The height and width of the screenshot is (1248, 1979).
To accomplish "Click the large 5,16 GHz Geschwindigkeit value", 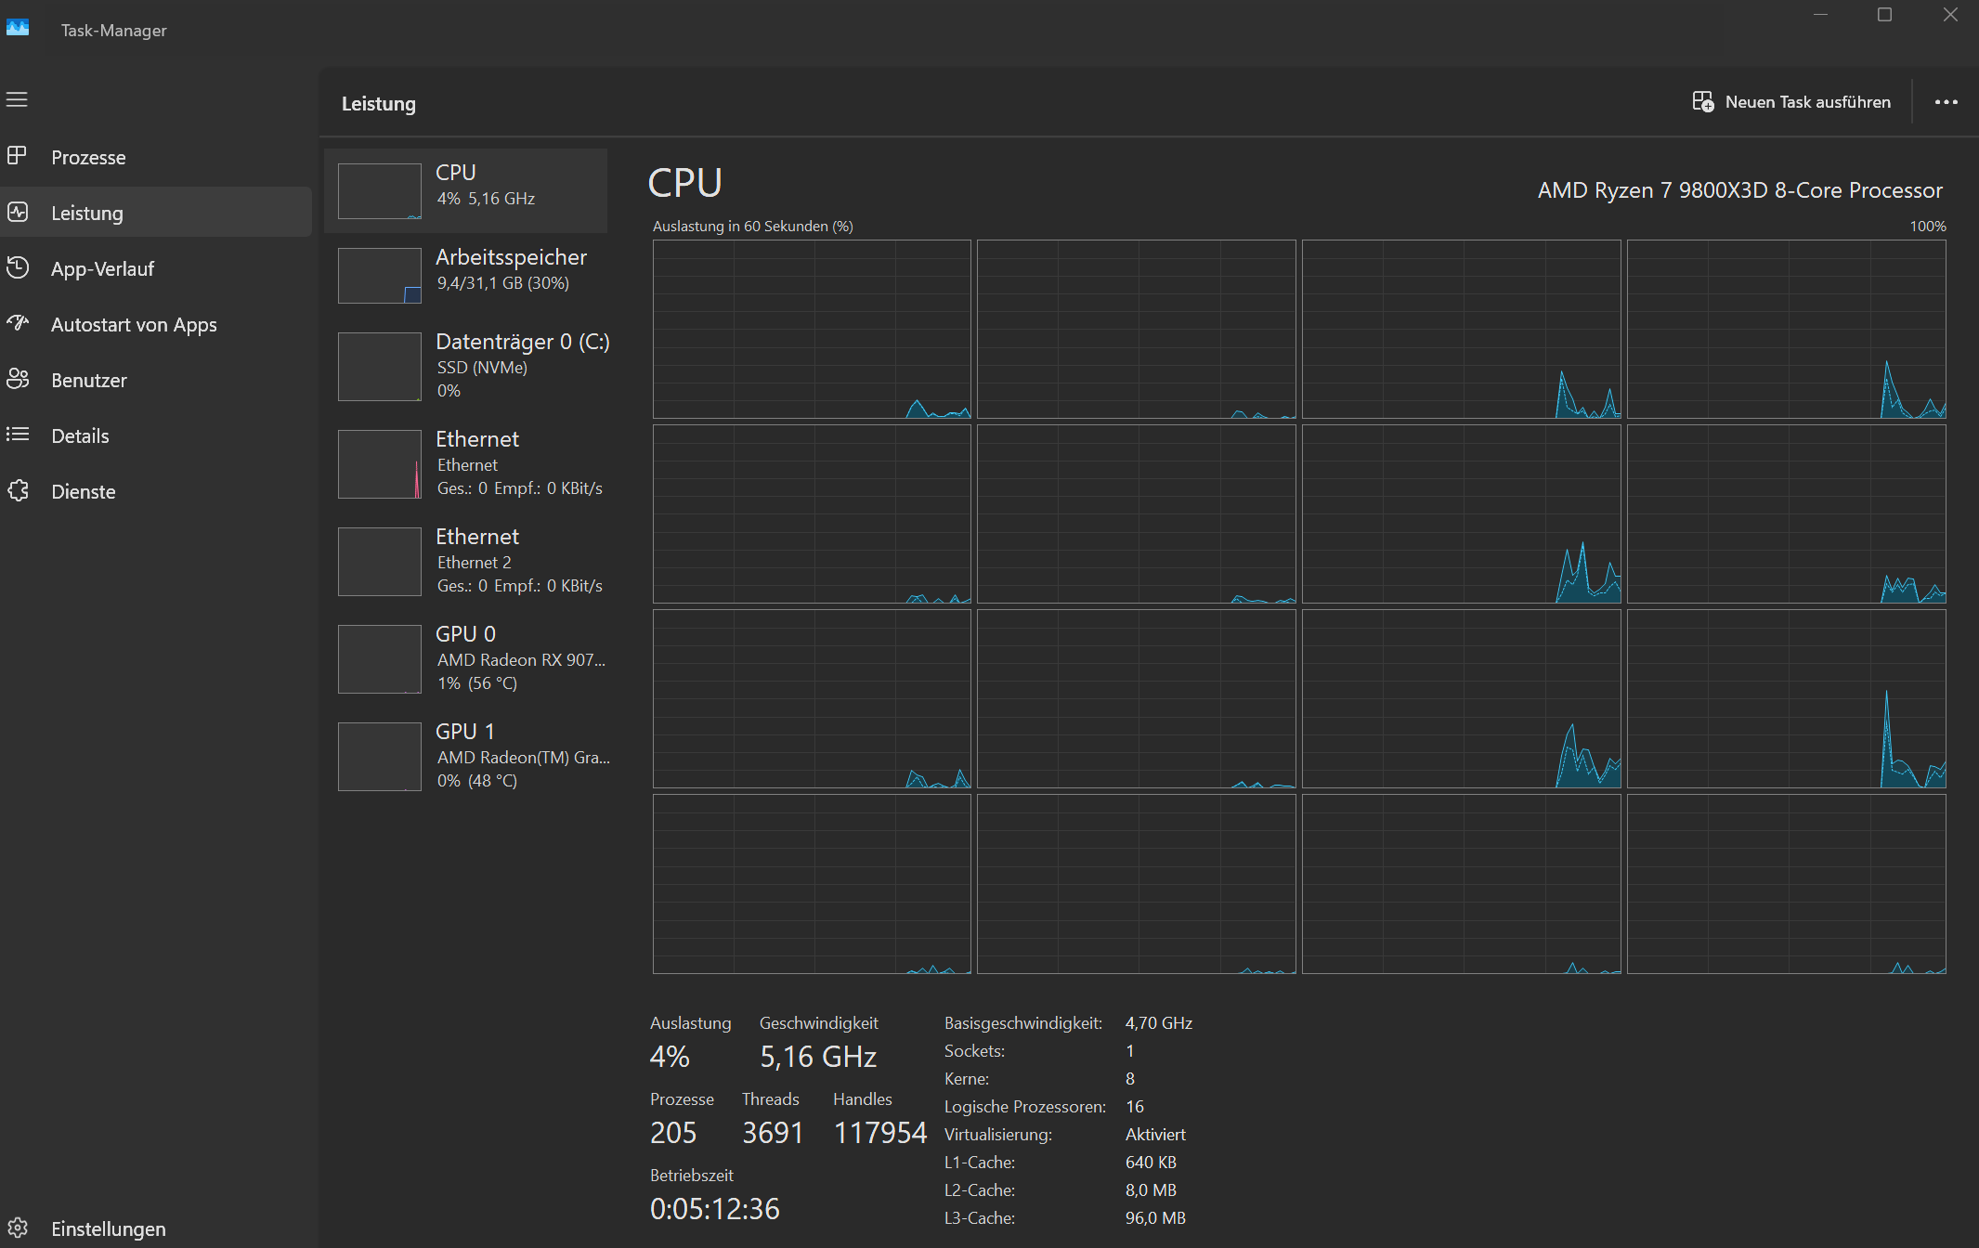I will coord(818,1057).
